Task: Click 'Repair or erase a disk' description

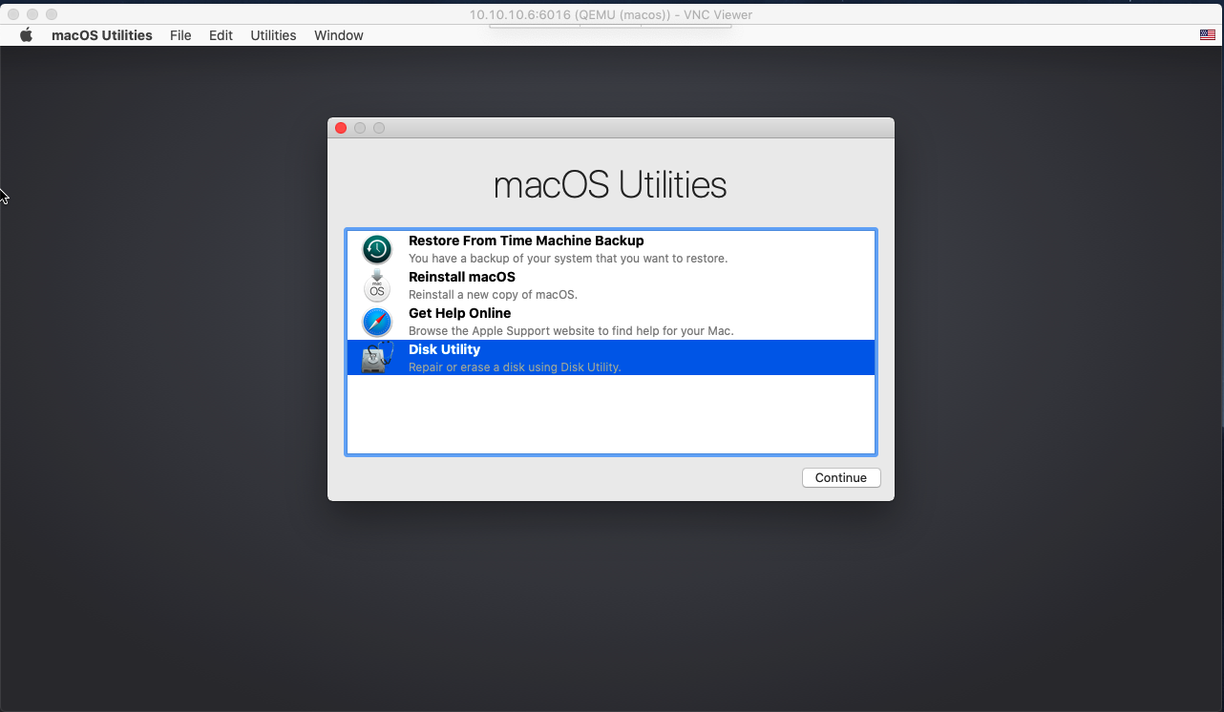Action: coord(515,367)
